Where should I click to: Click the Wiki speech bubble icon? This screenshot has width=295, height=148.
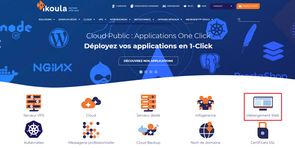click(x=199, y=6)
